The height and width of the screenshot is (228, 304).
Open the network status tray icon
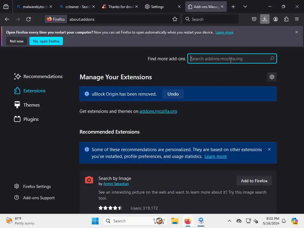(248, 221)
